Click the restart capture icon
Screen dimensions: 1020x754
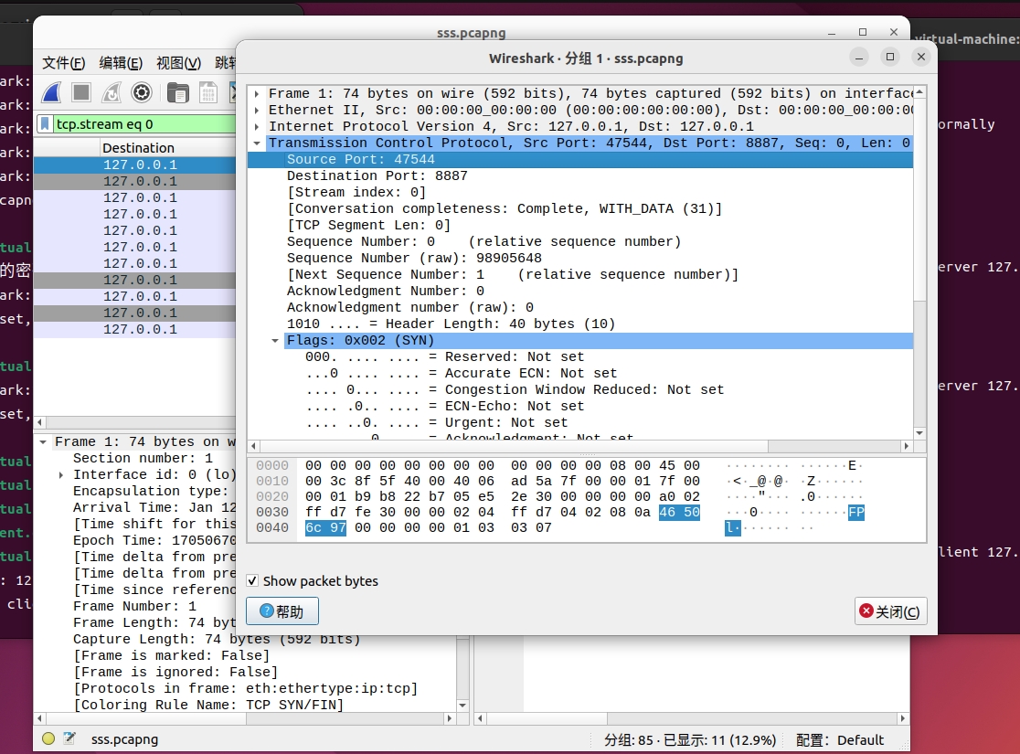click(112, 93)
